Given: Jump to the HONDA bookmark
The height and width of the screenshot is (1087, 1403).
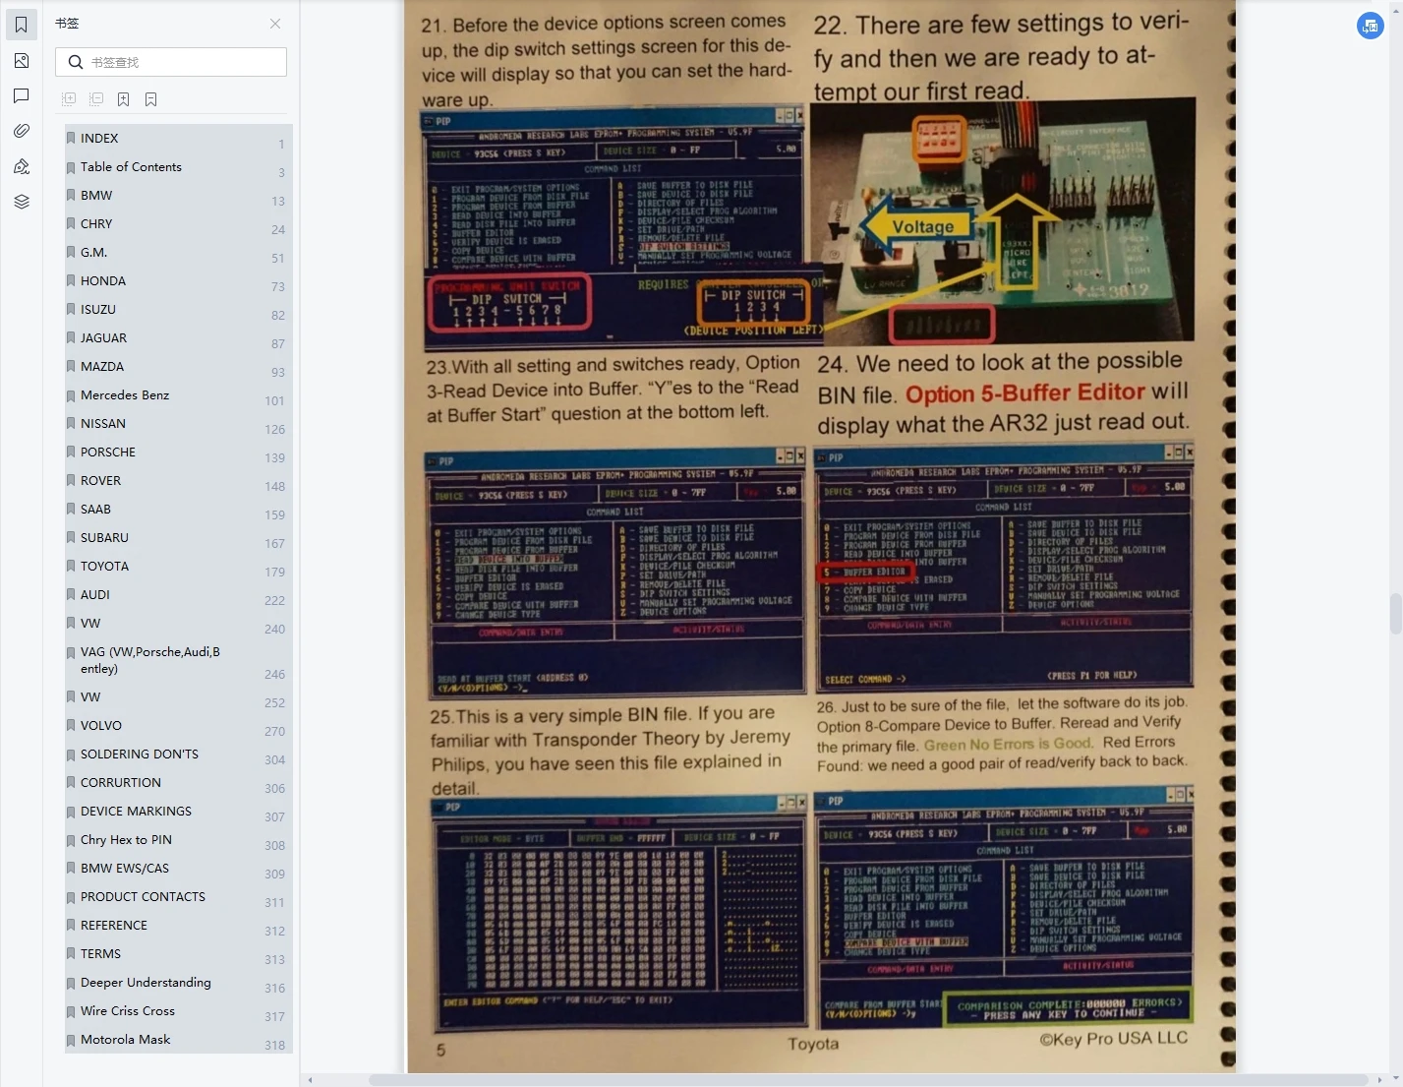Looking at the screenshot, I should pos(179,281).
